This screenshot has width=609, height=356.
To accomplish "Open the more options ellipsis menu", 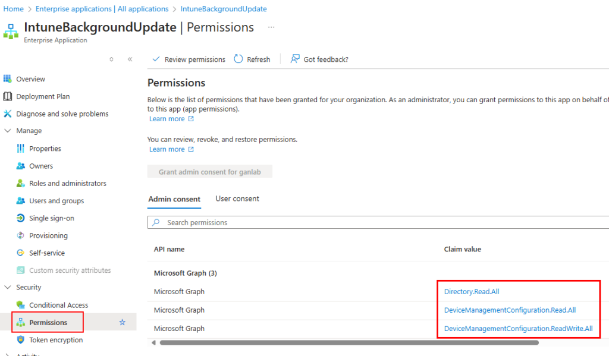I will pos(271,27).
